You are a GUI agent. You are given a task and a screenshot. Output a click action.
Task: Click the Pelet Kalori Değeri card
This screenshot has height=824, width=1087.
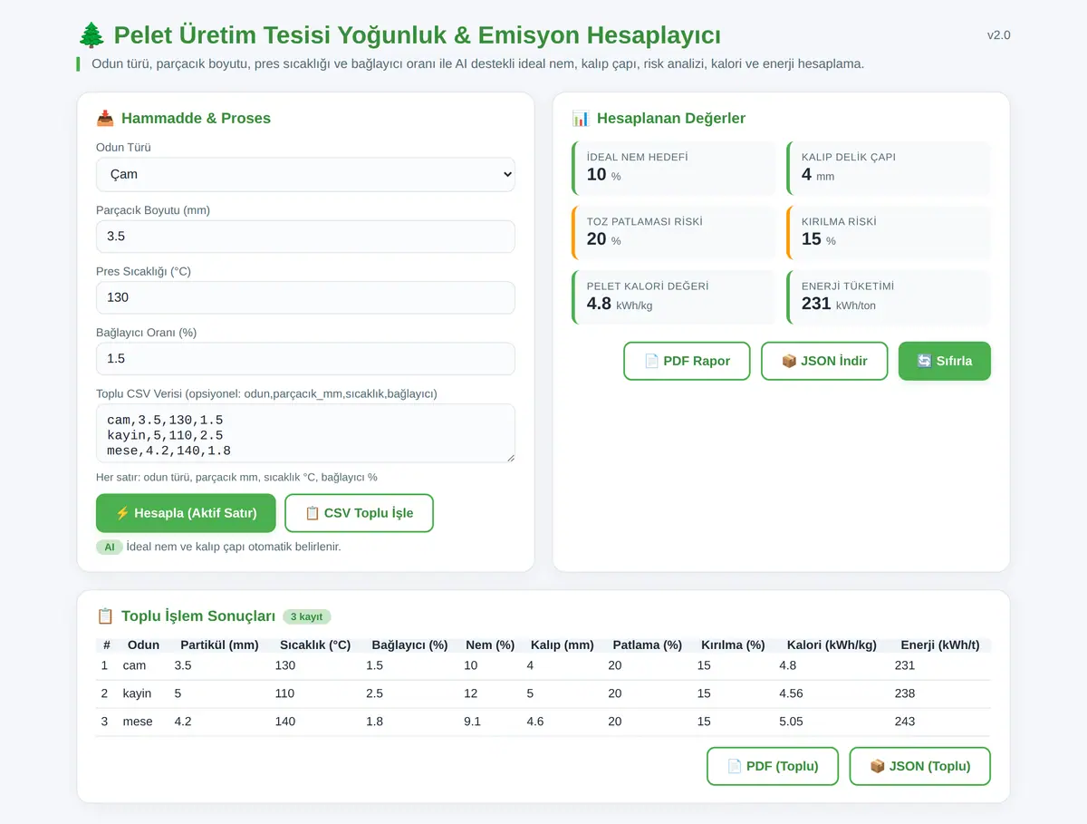coord(674,296)
